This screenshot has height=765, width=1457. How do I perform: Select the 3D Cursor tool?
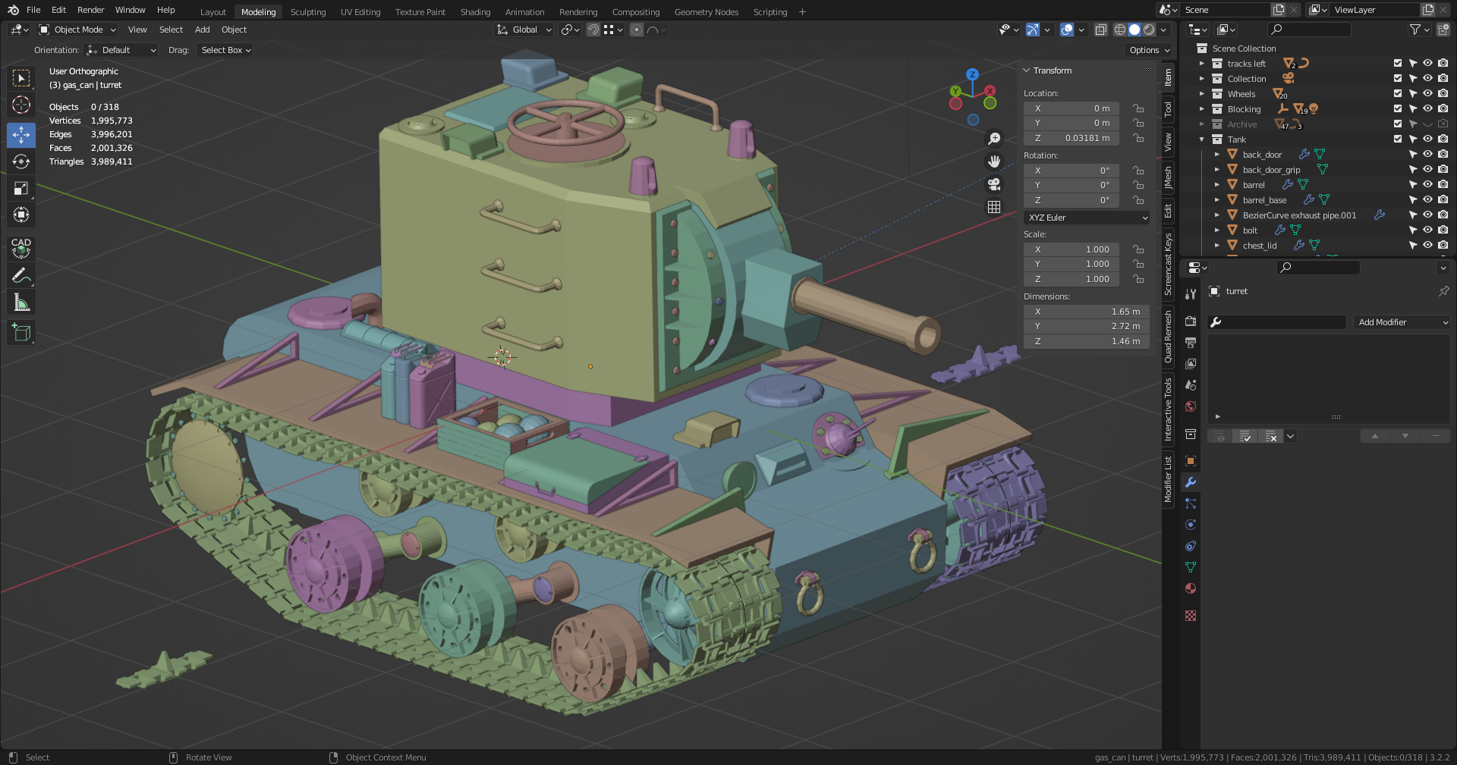(21, 105)
